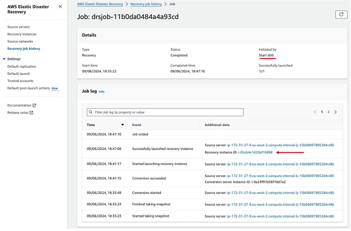Select the Conversion started event text
351x231 pixels.
147,193
